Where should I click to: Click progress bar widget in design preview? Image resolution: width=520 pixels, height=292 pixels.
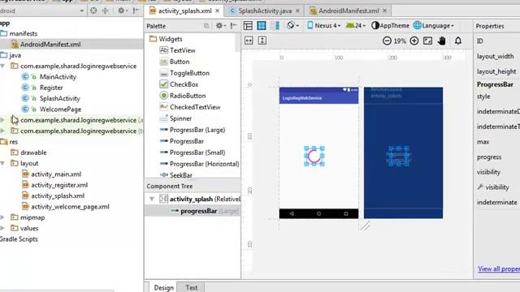click(314, 156)
